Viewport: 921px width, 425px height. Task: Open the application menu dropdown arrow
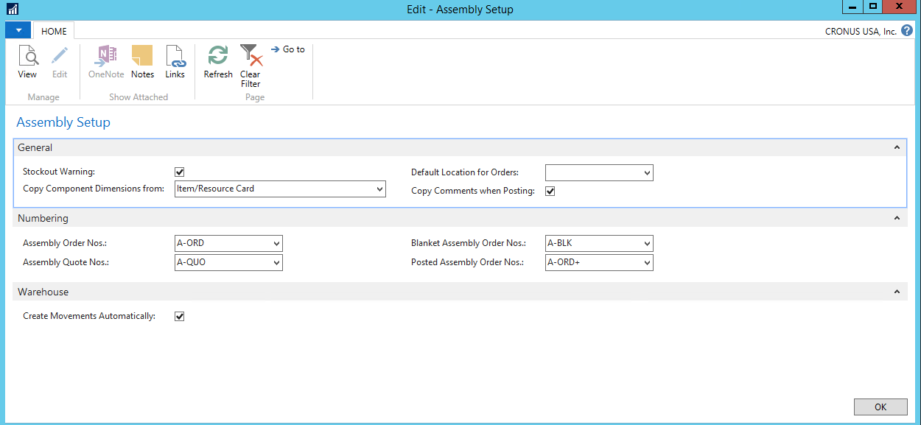(18, 30)
